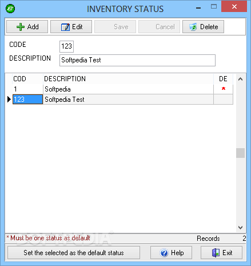Click the vertical scrollbar thumb
Screen dimensions: 251x266
pyautogui.click(x=240, y=153)
